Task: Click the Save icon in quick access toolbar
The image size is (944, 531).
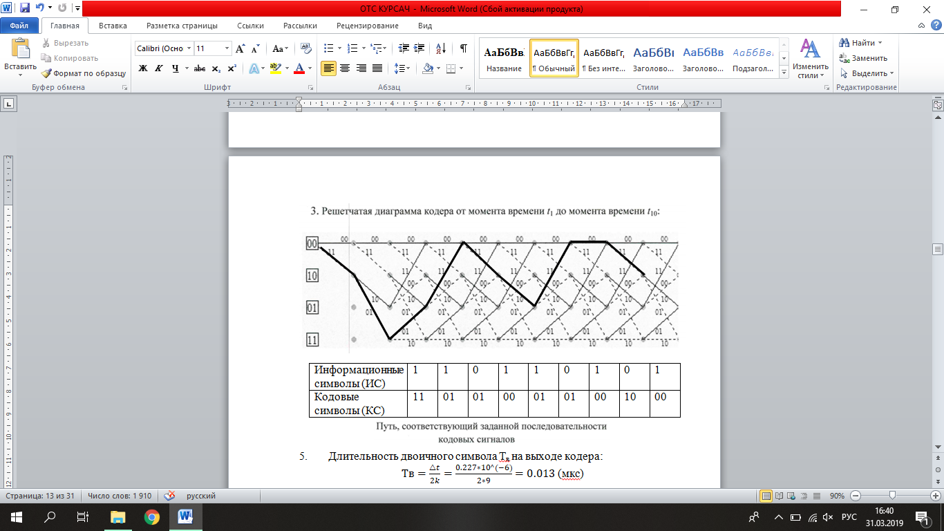Action: click(x=25, y=9)
